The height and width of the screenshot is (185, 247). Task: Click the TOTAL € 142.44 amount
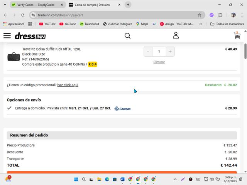click(x=229, y=165)
